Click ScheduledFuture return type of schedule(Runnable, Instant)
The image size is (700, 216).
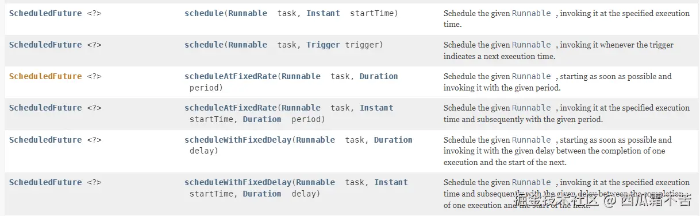pos(45,13)
